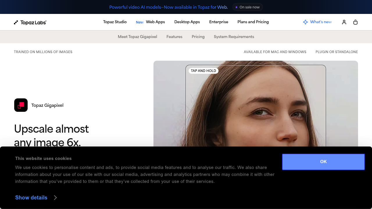Accept cookies with the OK button
Viewport: 372px width, 209px height.
323,162
